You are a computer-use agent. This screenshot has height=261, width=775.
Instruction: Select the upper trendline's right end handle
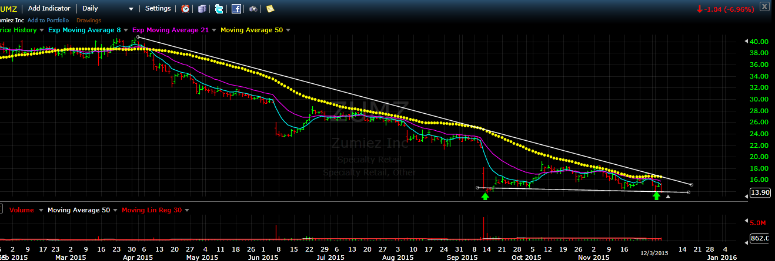coord(691,185)
